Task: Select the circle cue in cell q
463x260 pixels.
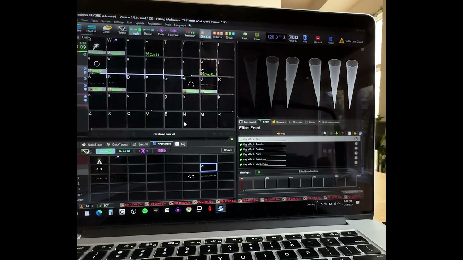Action: coord(97,64)
